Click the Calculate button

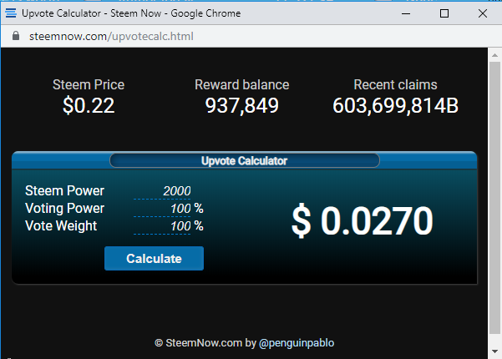click(154, 258)
